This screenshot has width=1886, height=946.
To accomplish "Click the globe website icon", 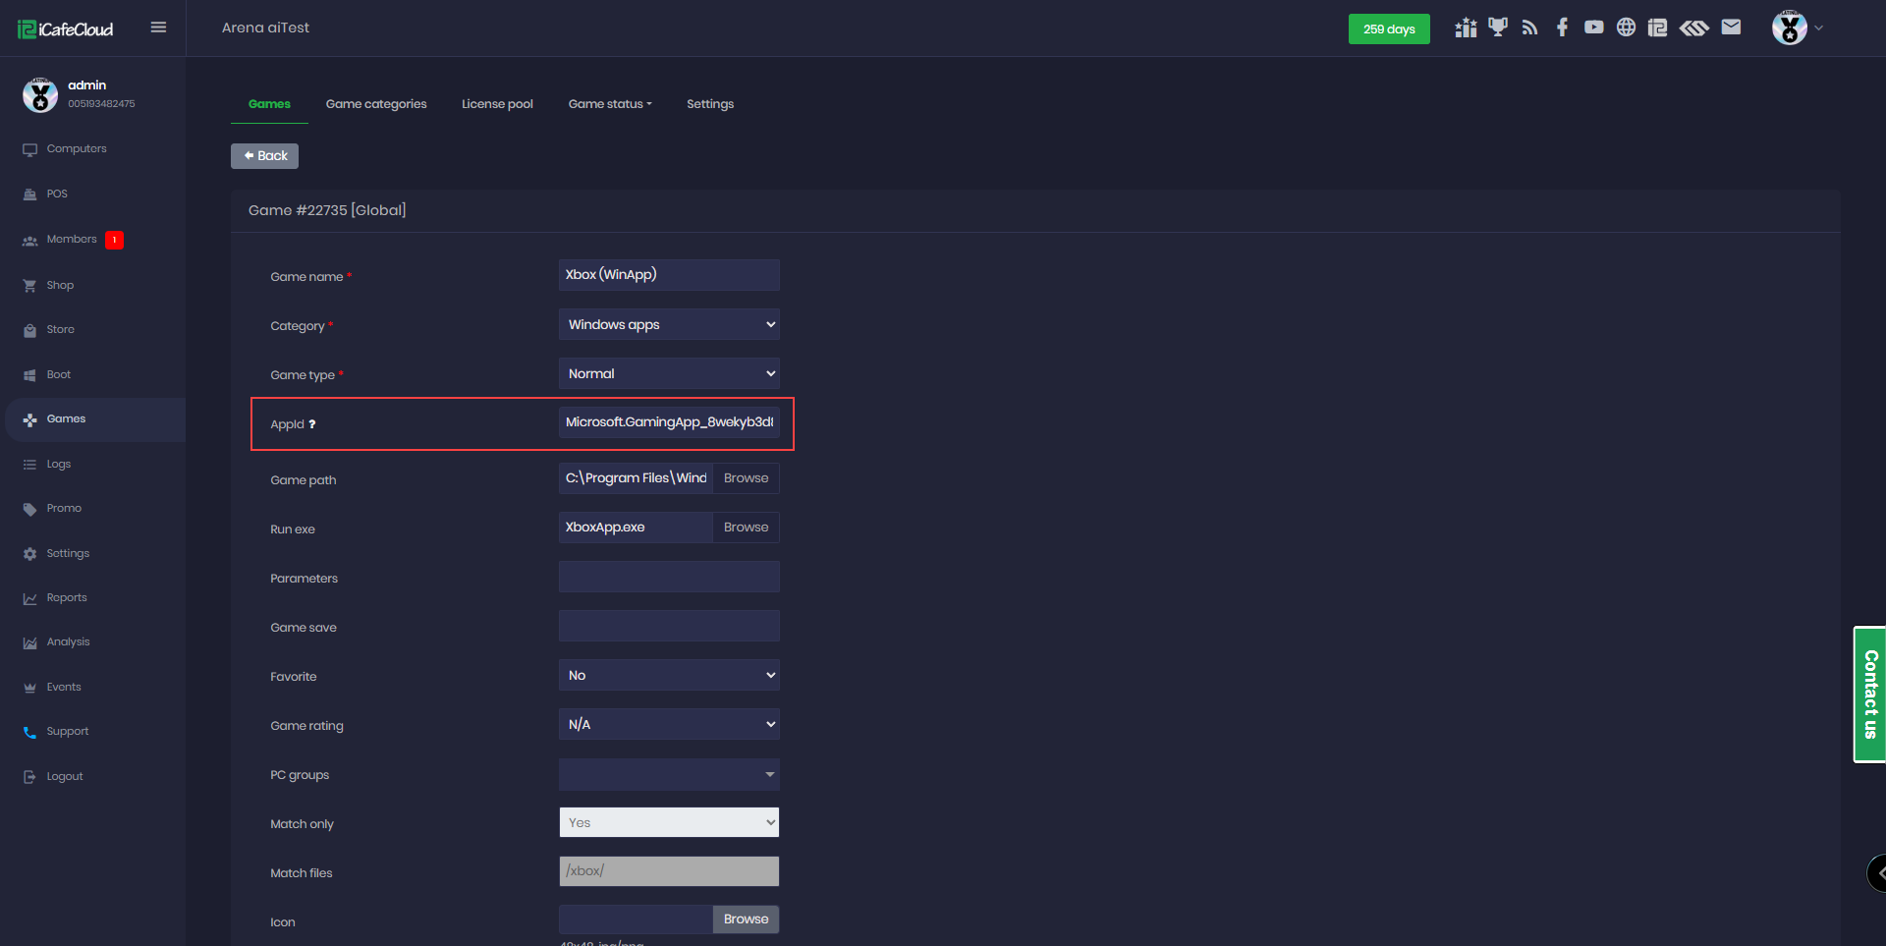I will coord(1626,28).
